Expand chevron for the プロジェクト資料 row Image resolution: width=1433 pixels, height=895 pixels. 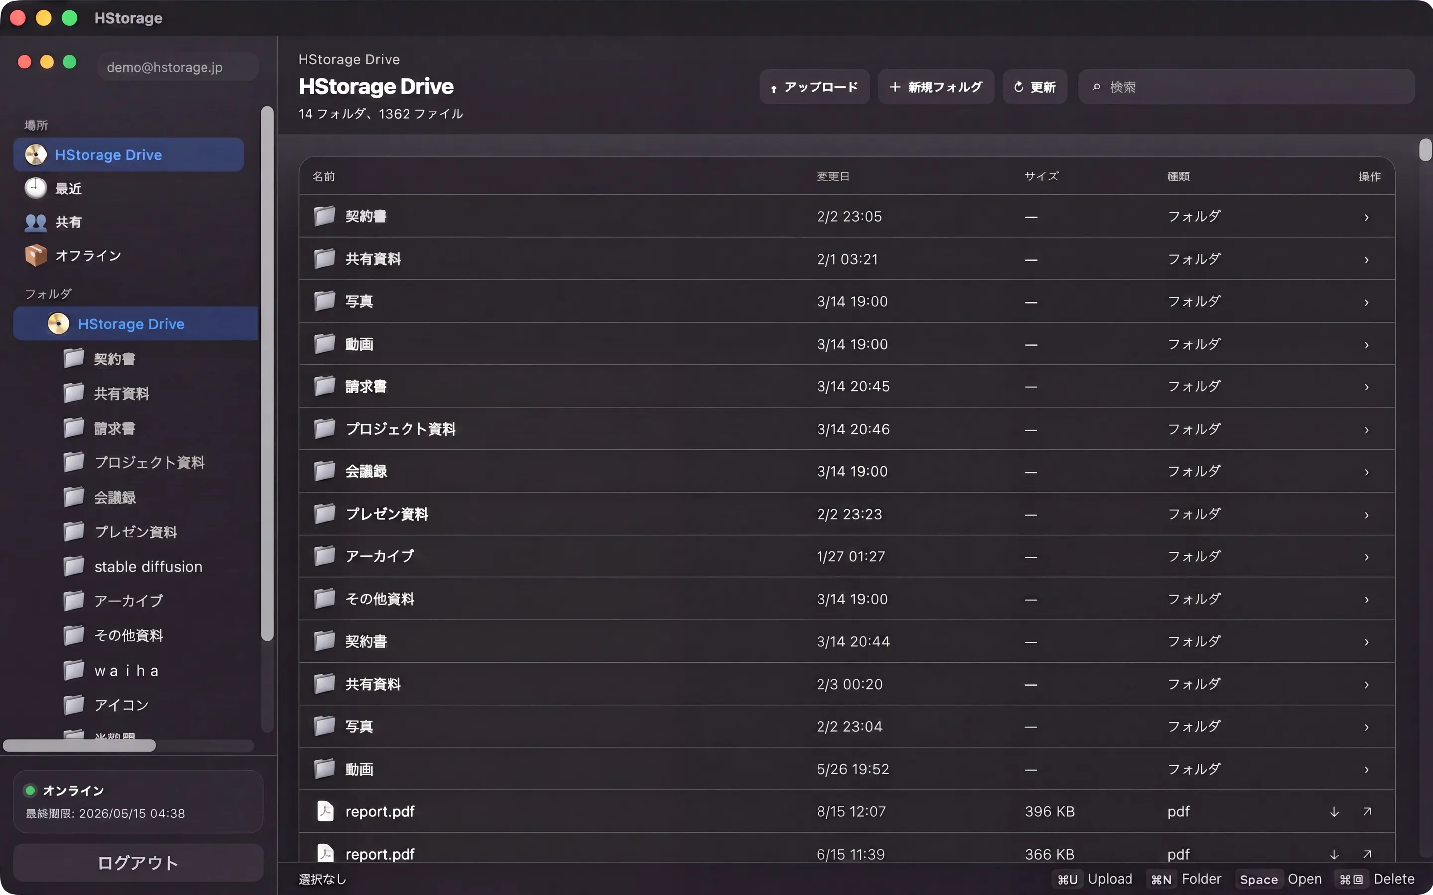click(x=1367, y=430)
